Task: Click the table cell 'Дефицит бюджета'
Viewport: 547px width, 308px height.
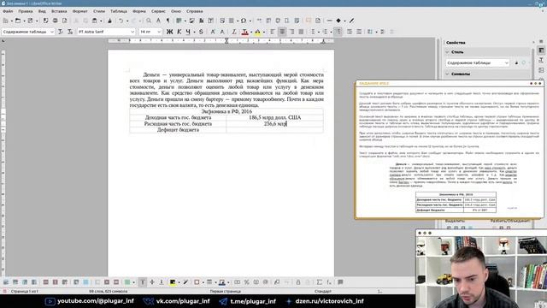Action: 178,130
